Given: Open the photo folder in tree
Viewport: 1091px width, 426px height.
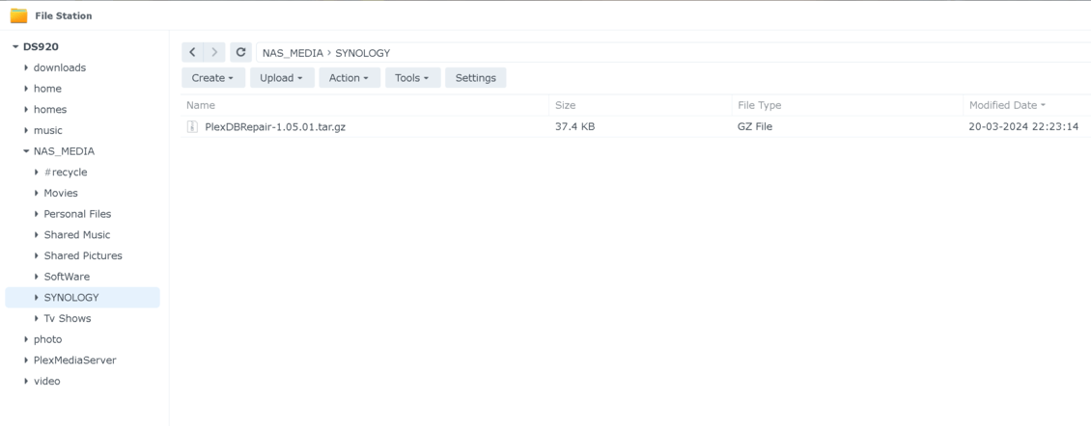Looking at the screenshot, I should pyautogui.click(x=48, y=339).
